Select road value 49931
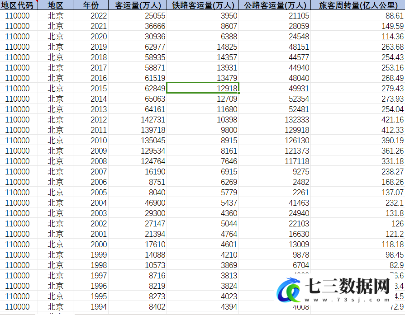The image size is (405, 315). (x=275, y=88)
